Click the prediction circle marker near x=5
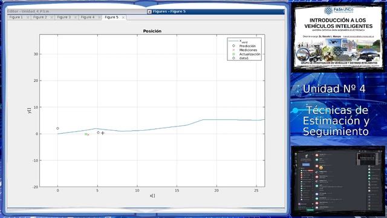 click(x=98, y=133)
